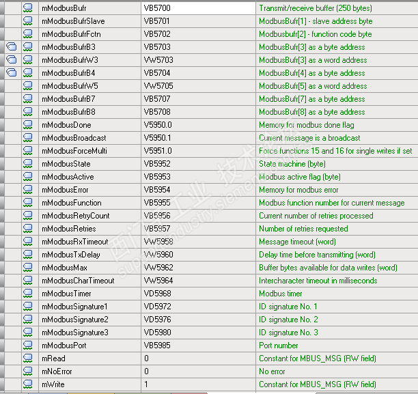418x394 pixels.
Task: Click the overlap warning icon for mModbusBufrW3
Action: point(12,60)
